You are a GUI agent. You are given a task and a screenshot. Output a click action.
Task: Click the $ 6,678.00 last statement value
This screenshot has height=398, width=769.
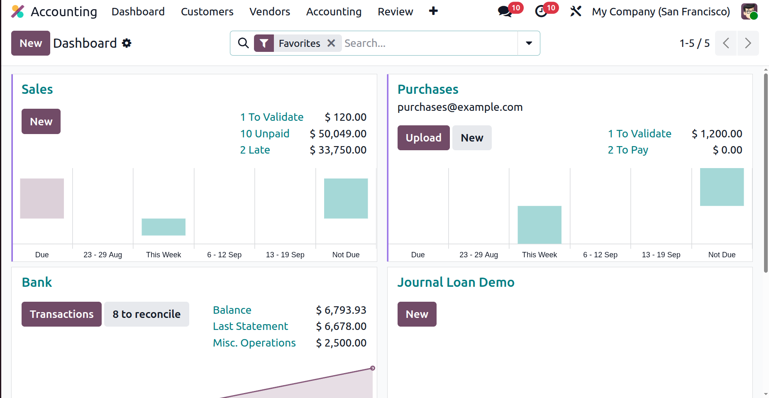[341, 326]
